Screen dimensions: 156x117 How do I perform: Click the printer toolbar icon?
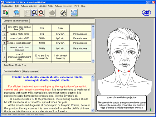(x=63, y=13)
